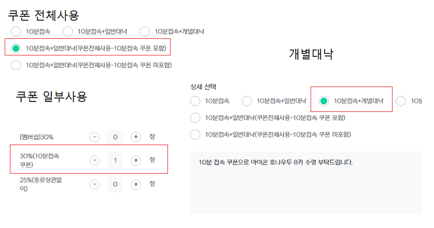Increase the [멤버십]30% coupon count
The width and height of the screenshot is (434, 228).
tap(136, 137)
